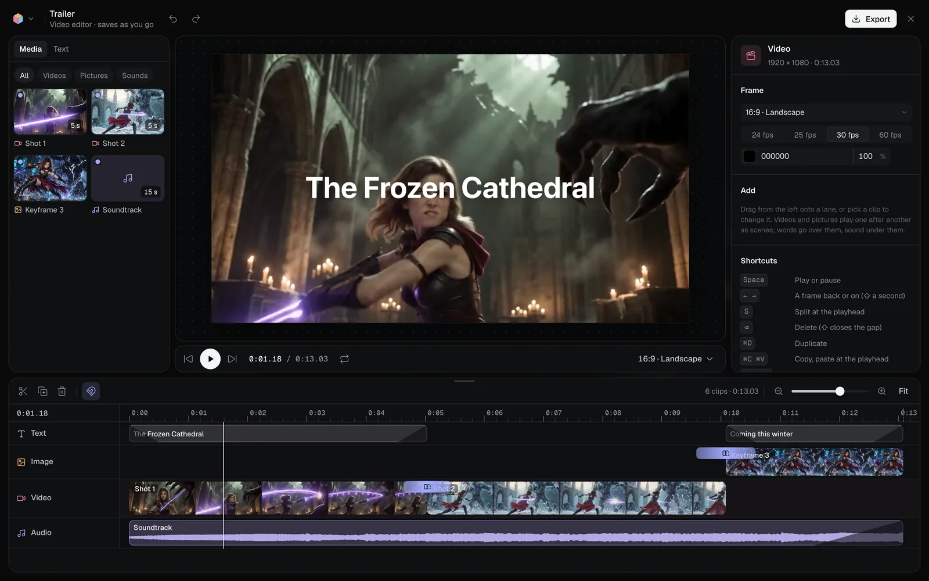929x581 pixels.
Task: Click video icon beside Shot 2 label
Action: (x=95, y=144)
